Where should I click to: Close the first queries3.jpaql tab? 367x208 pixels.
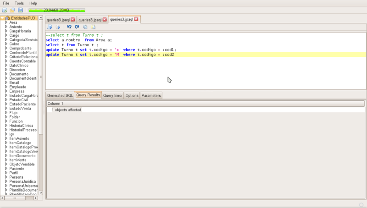click(x=73, y=20)
